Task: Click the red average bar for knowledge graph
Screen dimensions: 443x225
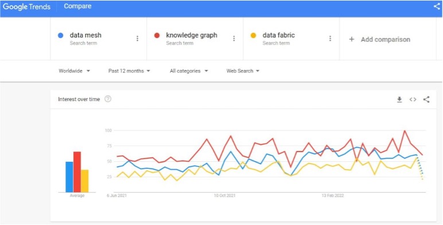Action: tap(77, 172)
